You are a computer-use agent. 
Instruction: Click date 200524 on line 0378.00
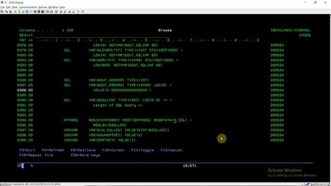click(x=277, y=45)
